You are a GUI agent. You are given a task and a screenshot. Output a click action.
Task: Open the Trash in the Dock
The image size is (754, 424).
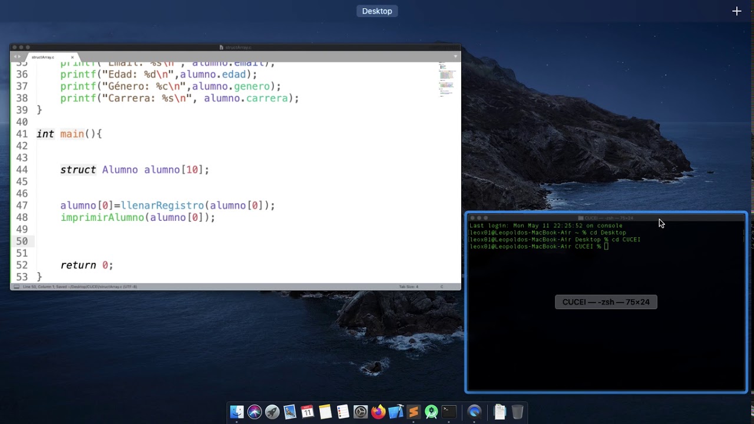[517, 412]
